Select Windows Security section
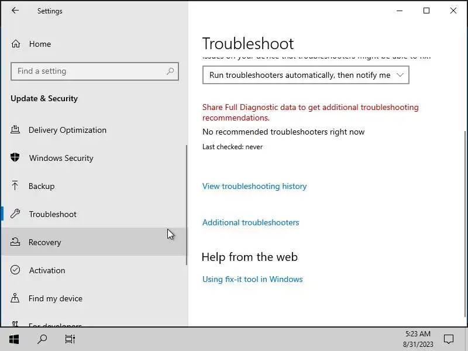 [x=94, y=158]
